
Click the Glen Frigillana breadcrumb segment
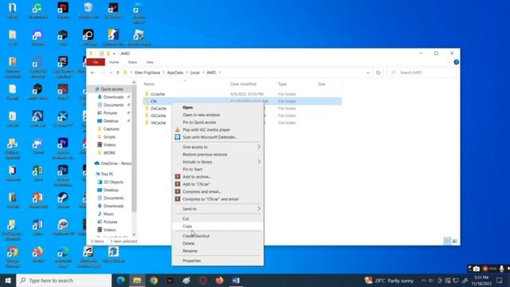click(147, 73)
